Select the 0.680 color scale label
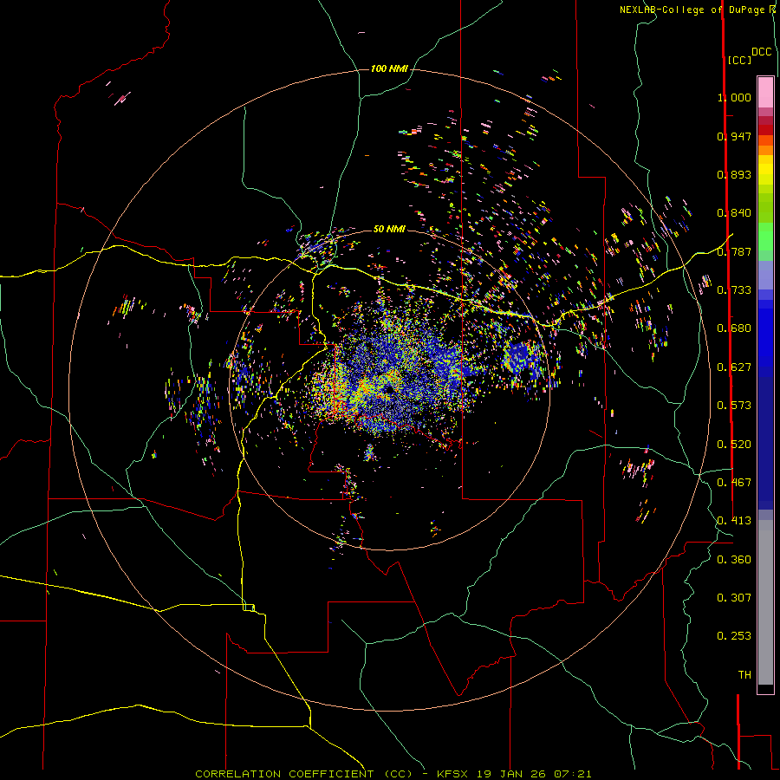The height and width of the screenshot is (780, 780). (734, 328)
